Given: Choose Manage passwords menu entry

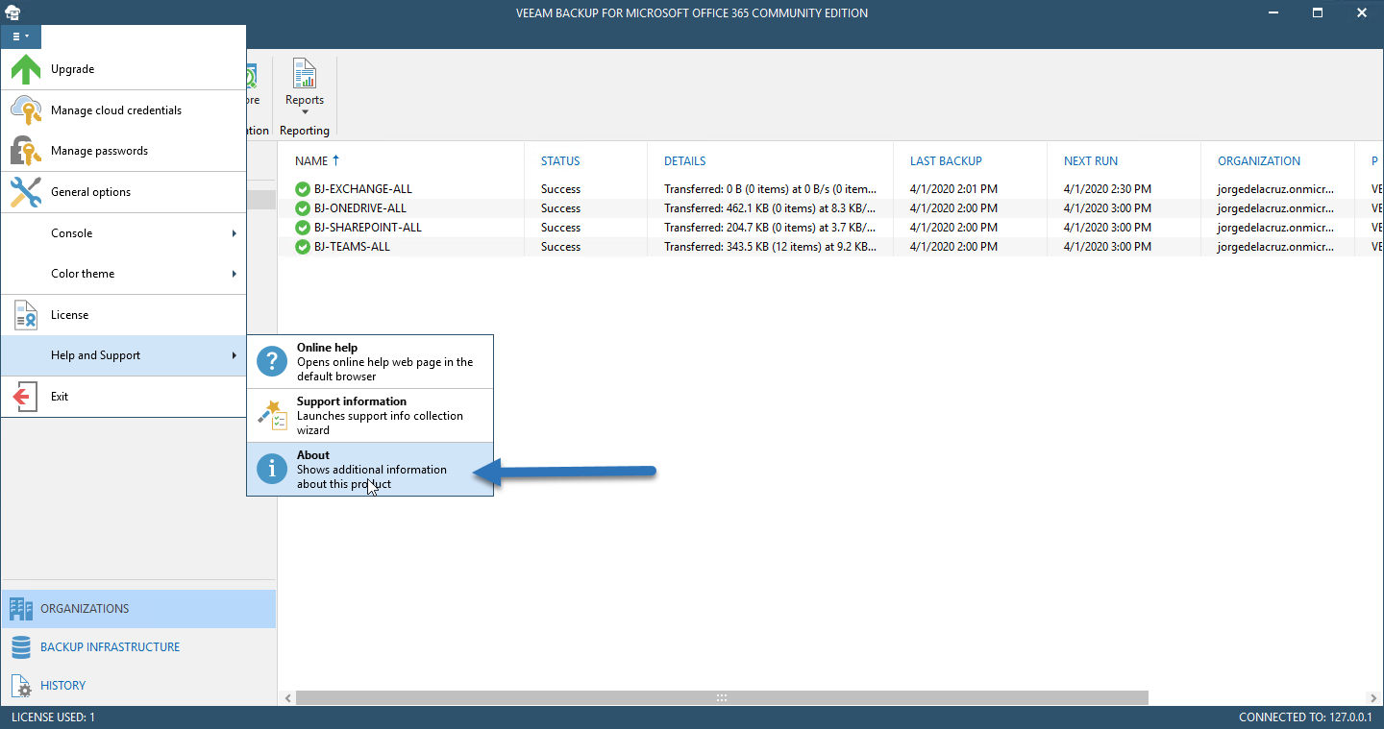Looking at the screenshot, I should click(x=123, y=151).
